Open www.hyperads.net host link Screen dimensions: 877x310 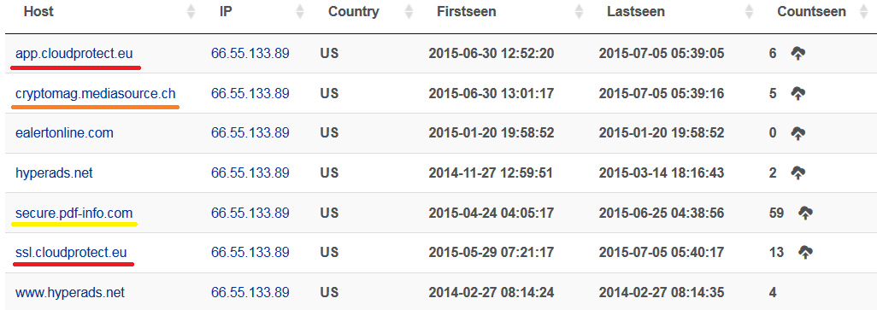[70, 292]
